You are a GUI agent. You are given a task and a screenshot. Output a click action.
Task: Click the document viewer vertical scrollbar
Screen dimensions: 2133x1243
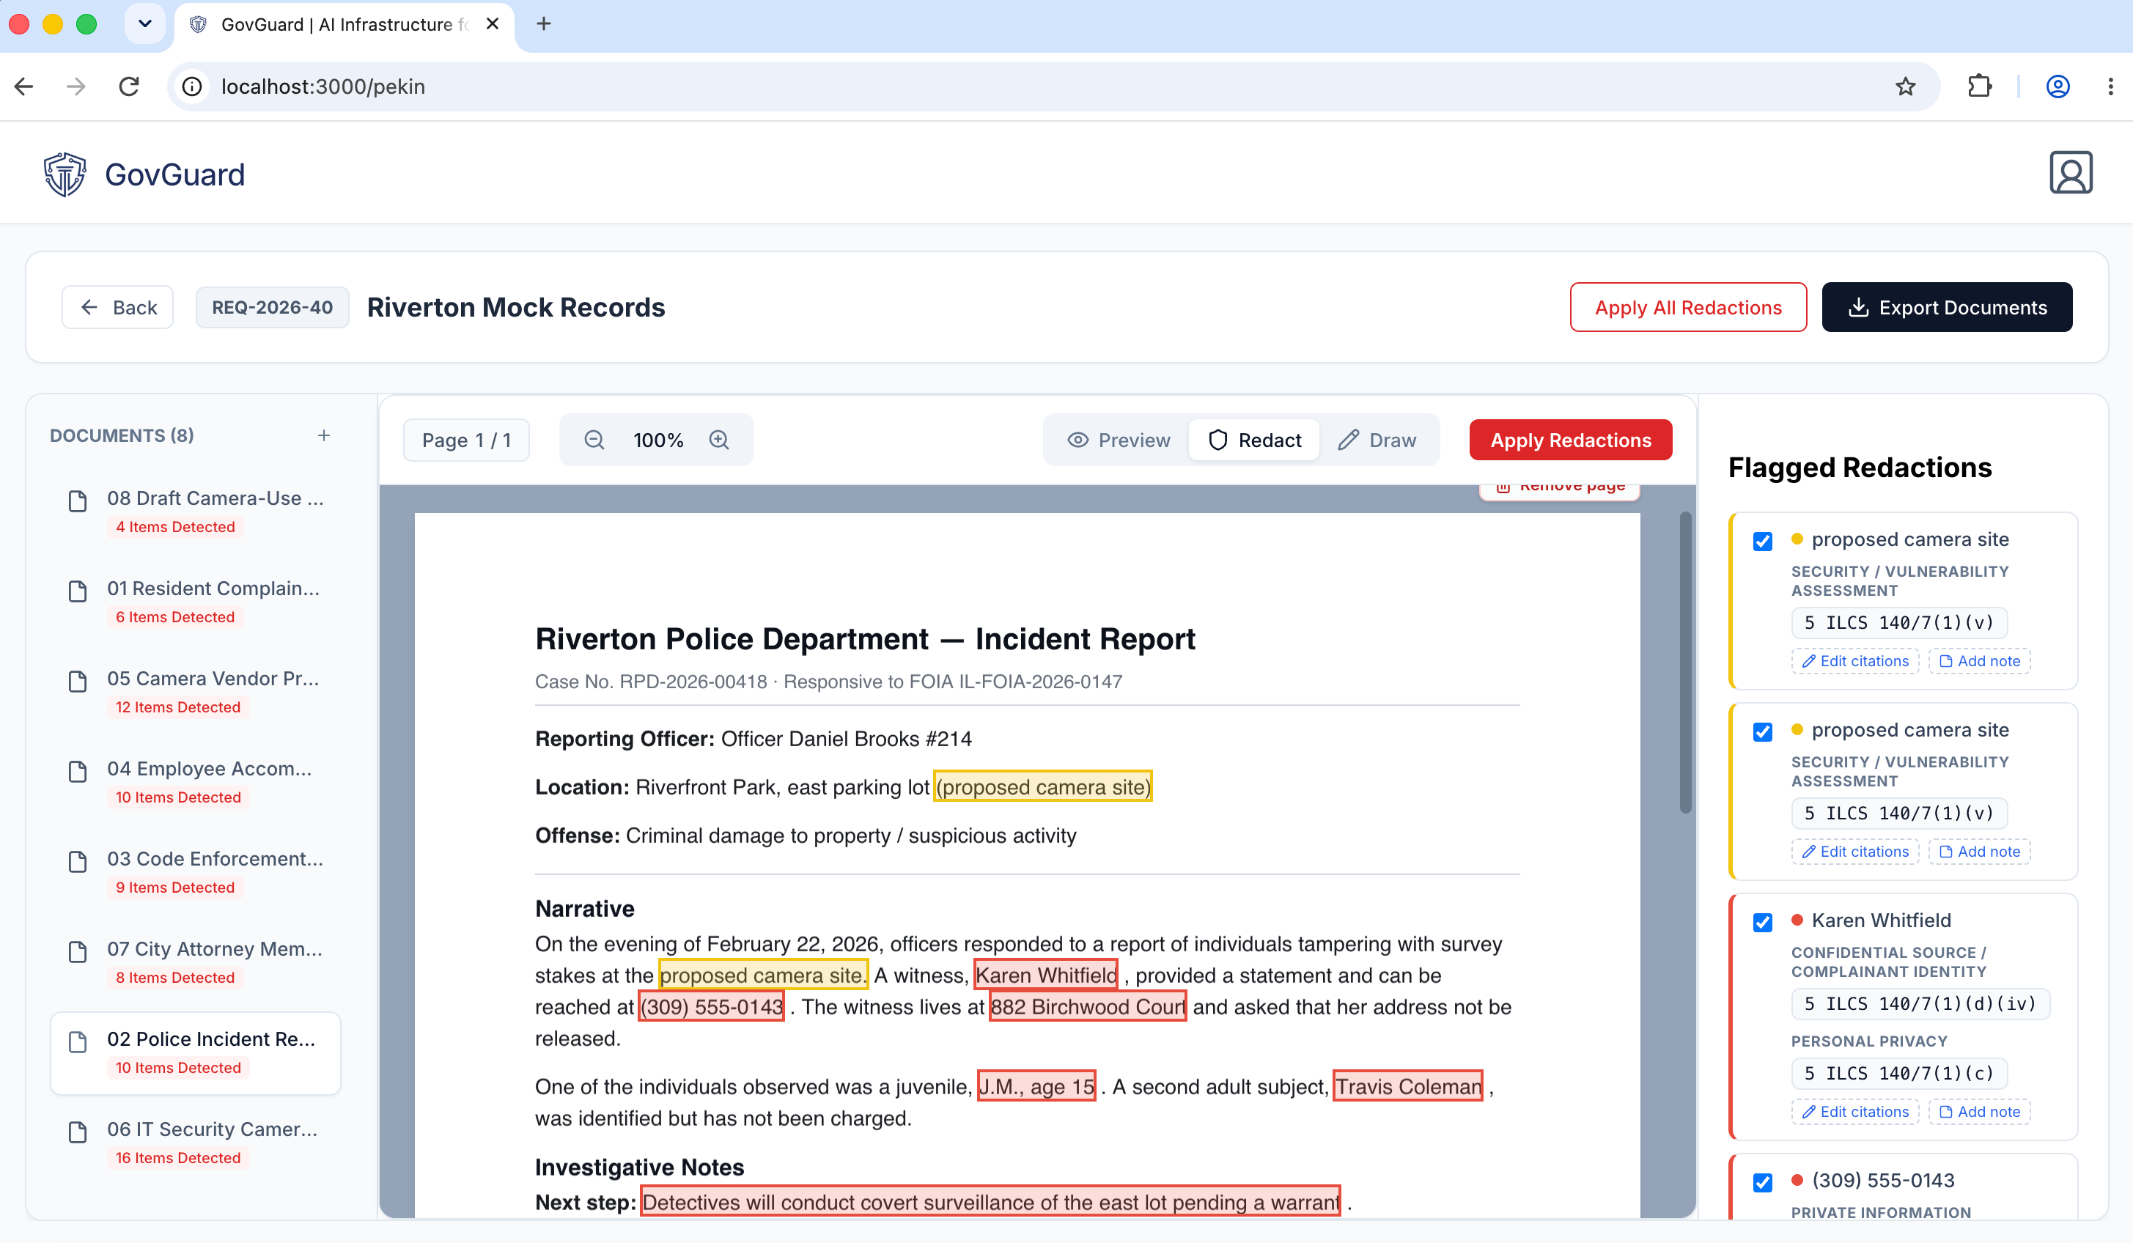[1684, 663]
